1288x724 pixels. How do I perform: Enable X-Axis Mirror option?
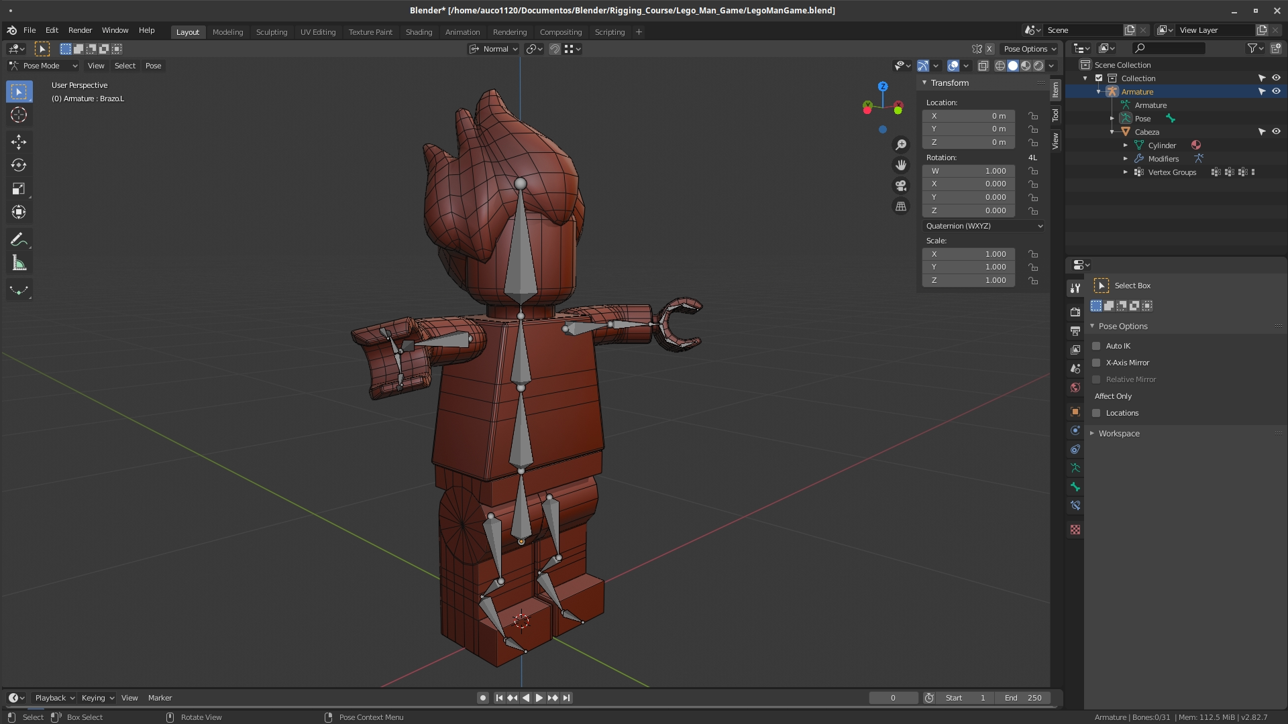(1096, 363)
